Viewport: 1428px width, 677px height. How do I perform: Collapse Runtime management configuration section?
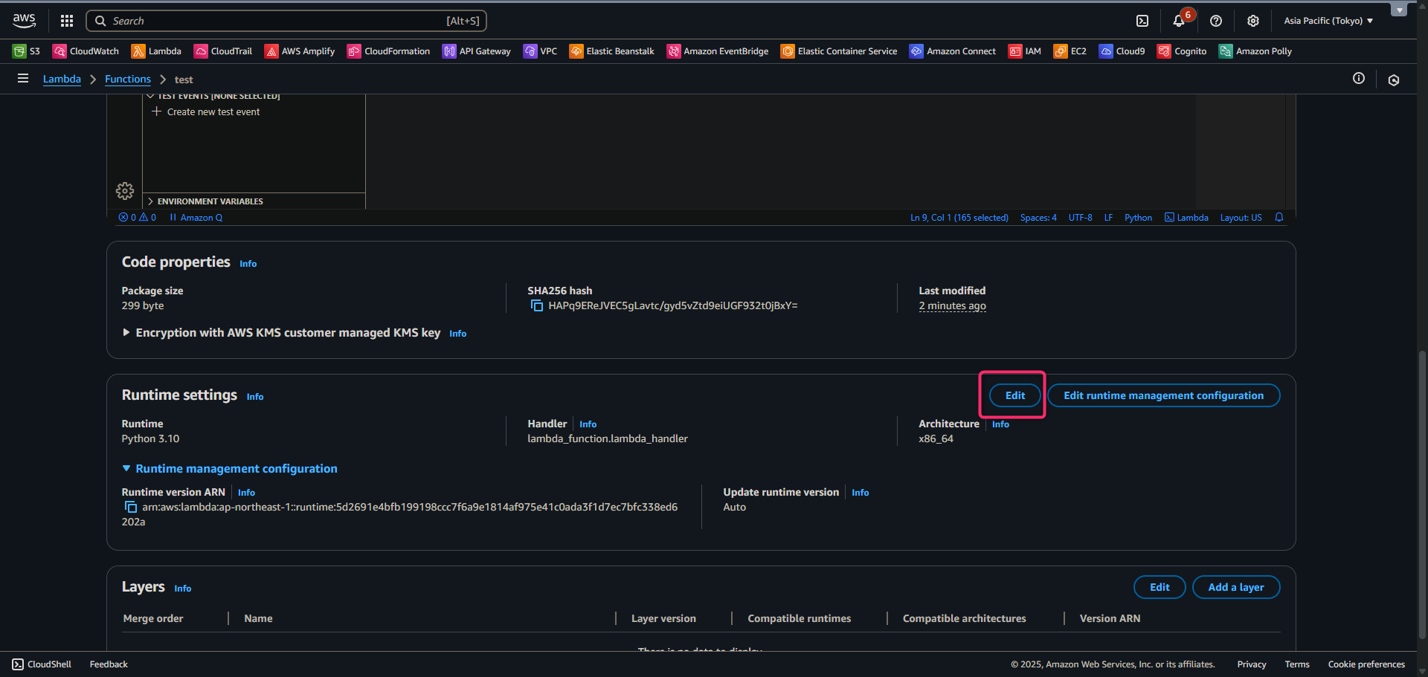[x=126, y=469]
